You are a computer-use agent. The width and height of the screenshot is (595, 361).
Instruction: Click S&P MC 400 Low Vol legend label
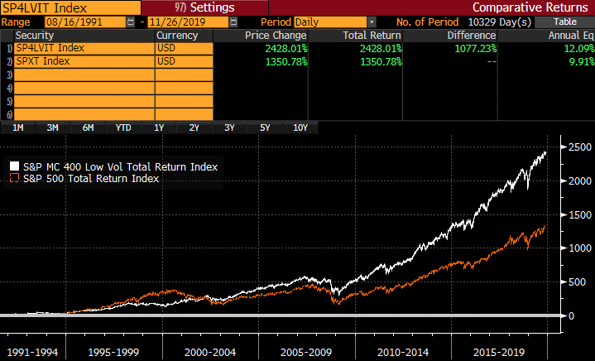coord(120,167)
